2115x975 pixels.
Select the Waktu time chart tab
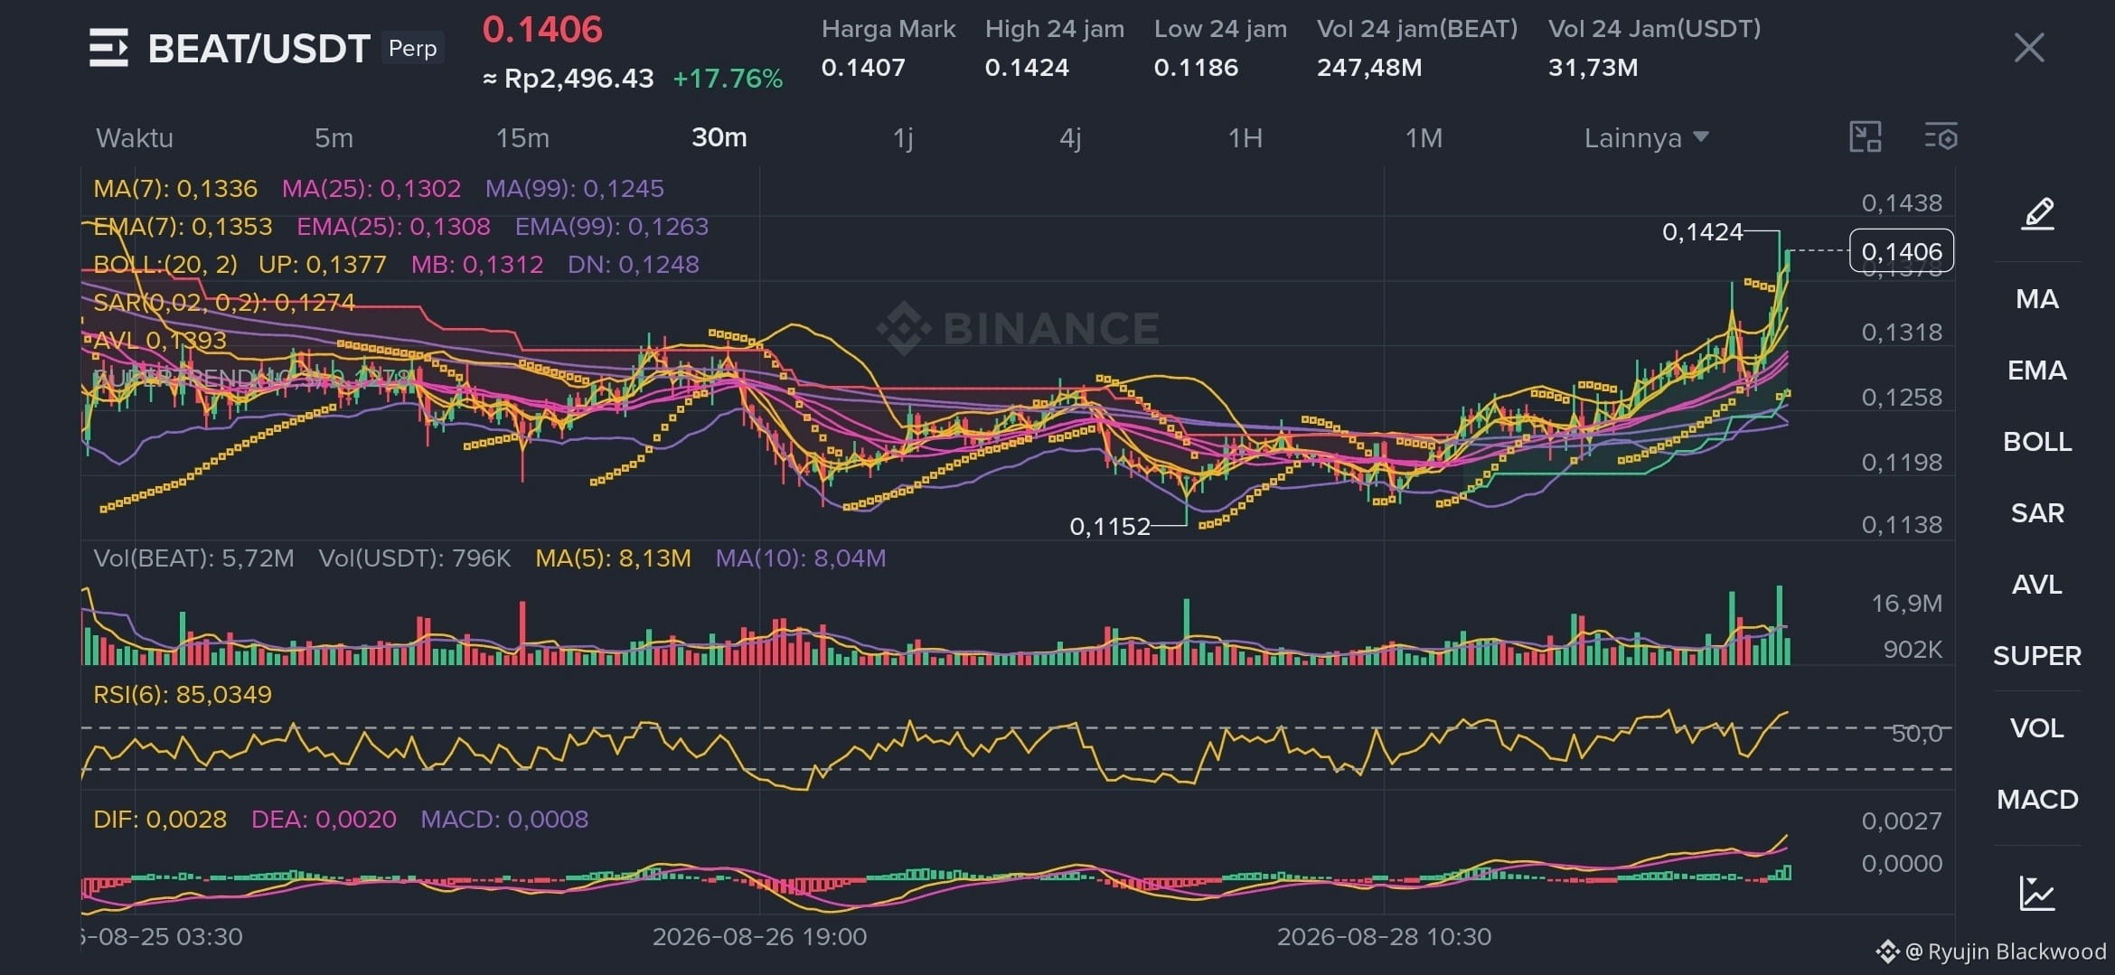[135, 137]
